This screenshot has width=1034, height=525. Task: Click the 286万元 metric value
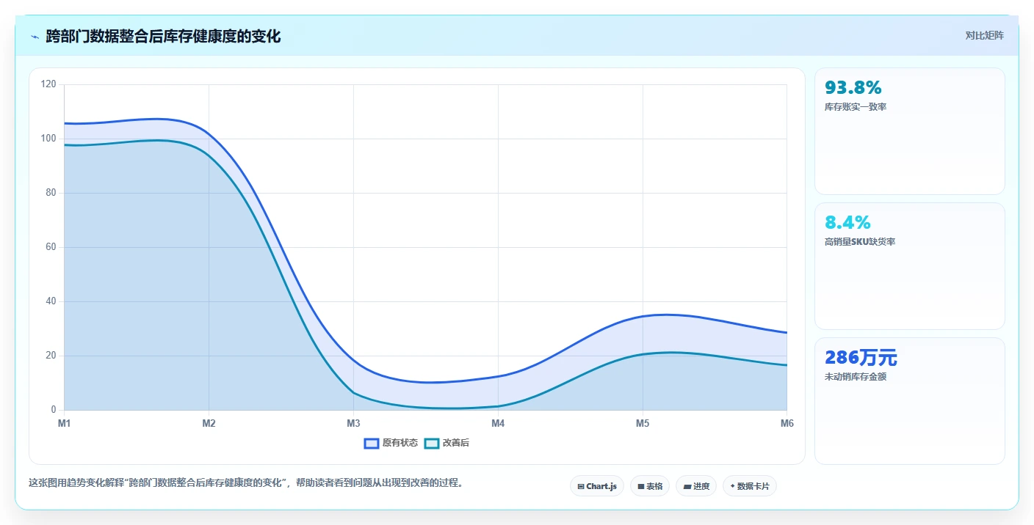861,358
